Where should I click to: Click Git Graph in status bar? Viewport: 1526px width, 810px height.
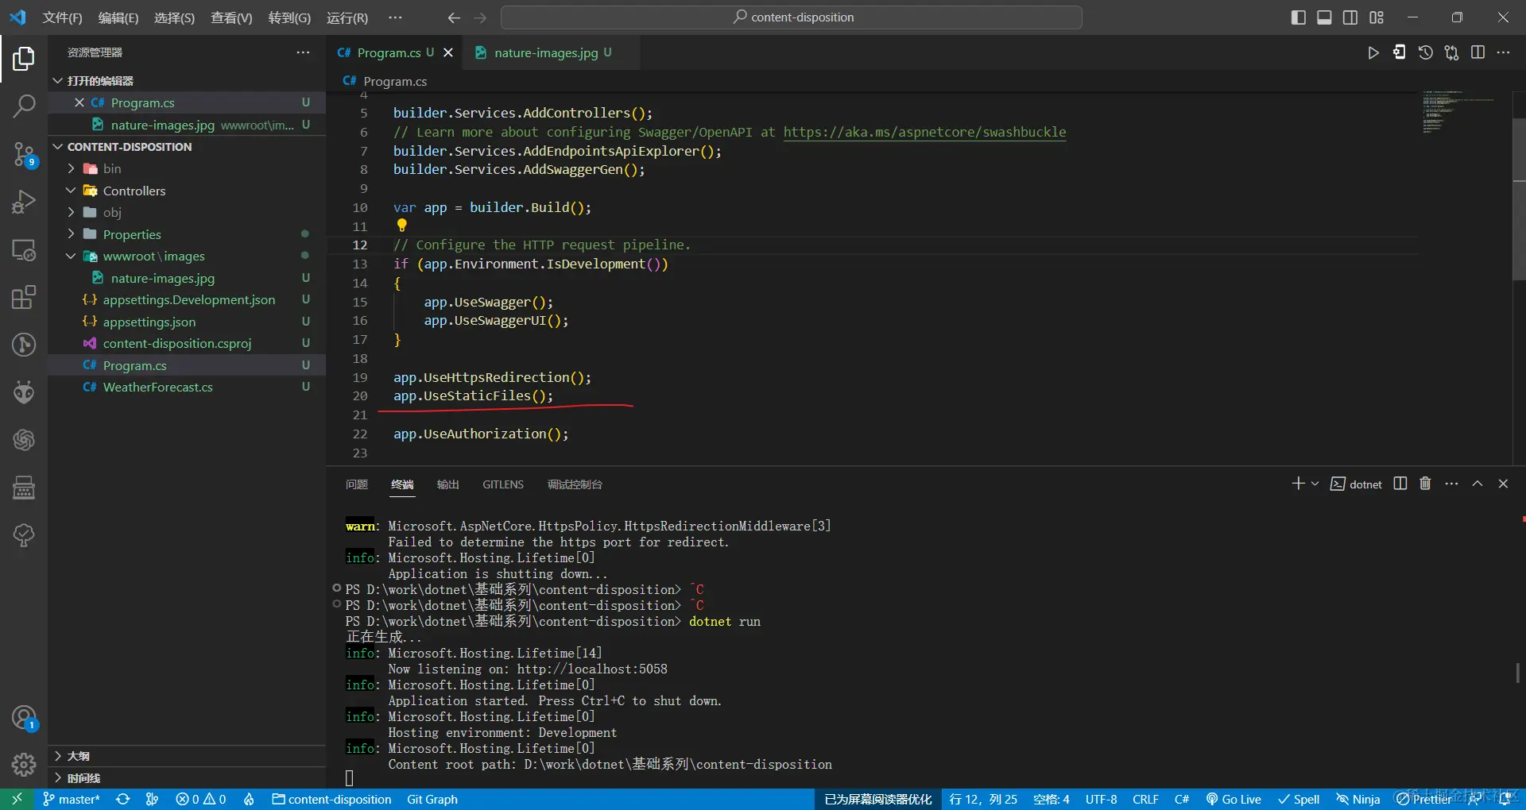432,799
